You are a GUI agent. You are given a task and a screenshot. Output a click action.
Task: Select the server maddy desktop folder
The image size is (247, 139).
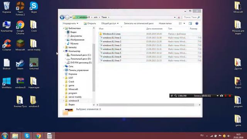pos(34,45)
